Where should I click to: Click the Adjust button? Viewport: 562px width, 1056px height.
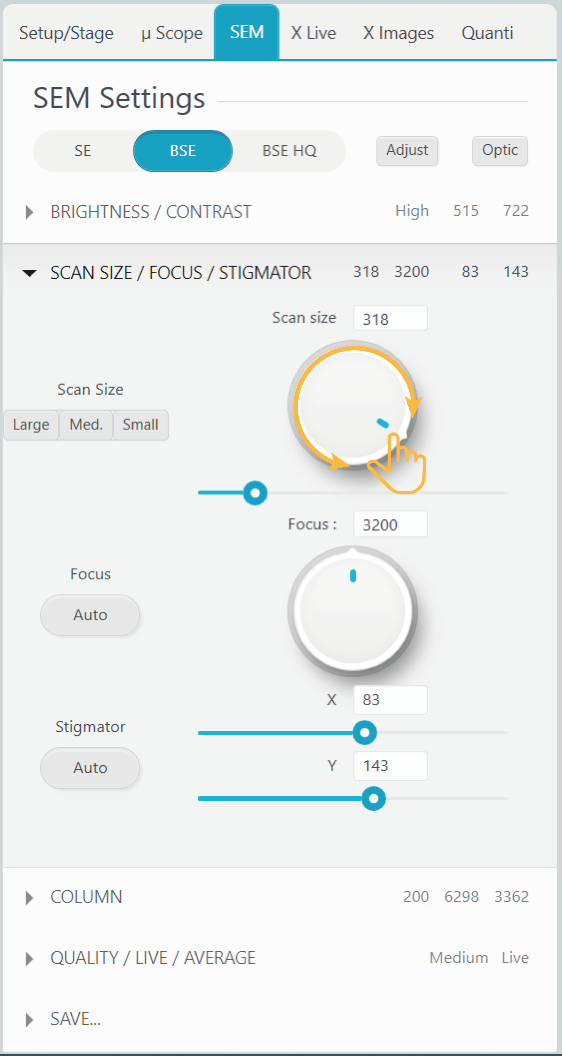407,151
